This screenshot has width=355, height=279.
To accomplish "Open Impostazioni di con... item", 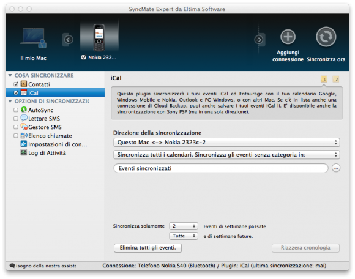I will pyautogui.click(x=58, y=144).
